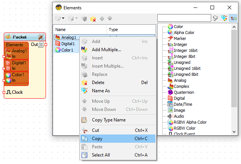
Task: Select the Color1 row in the list
Action: [66, 50]
